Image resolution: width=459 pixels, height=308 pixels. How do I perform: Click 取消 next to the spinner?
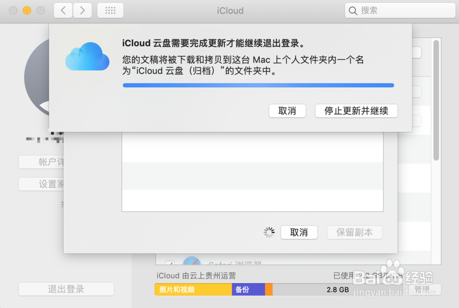[299, 232]
